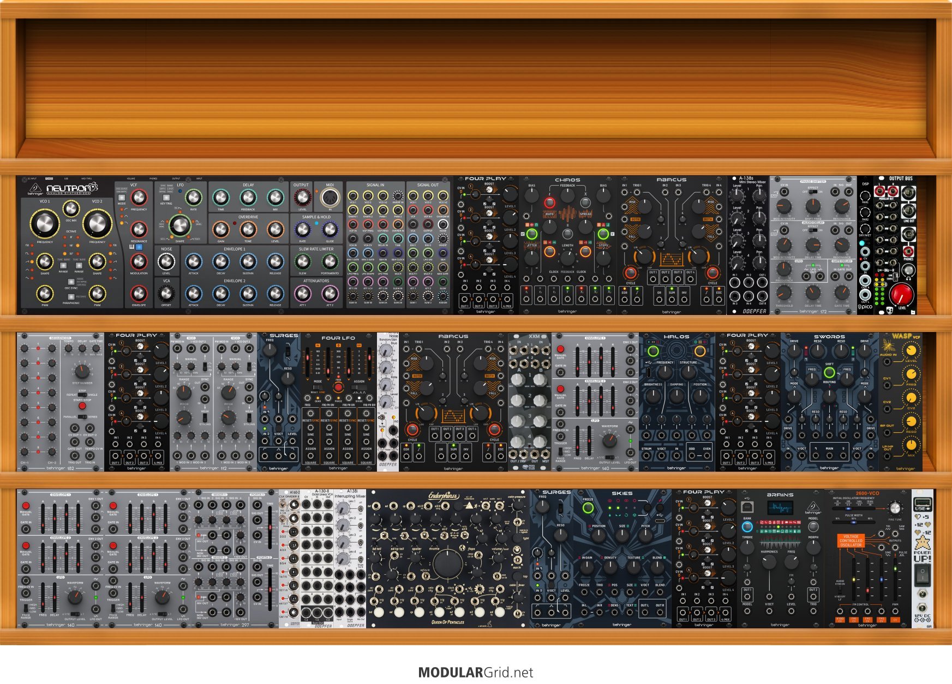Click the Overdrive Tone knob on Neutron
This screenshot has height=684, width=952.
(248, 229)
